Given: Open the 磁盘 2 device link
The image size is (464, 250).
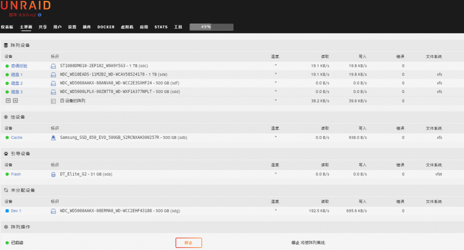Looking at the screenshot, I should point(17,83).
